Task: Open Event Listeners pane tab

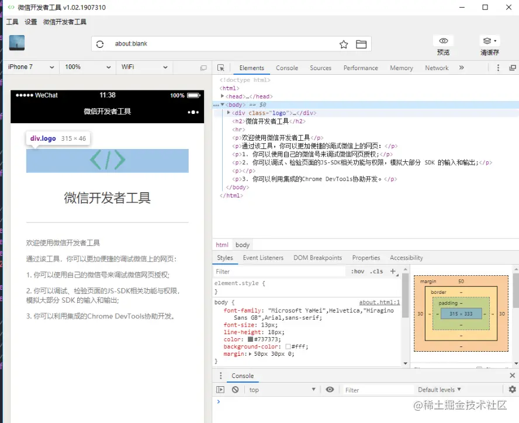Action: click(263, 258)
